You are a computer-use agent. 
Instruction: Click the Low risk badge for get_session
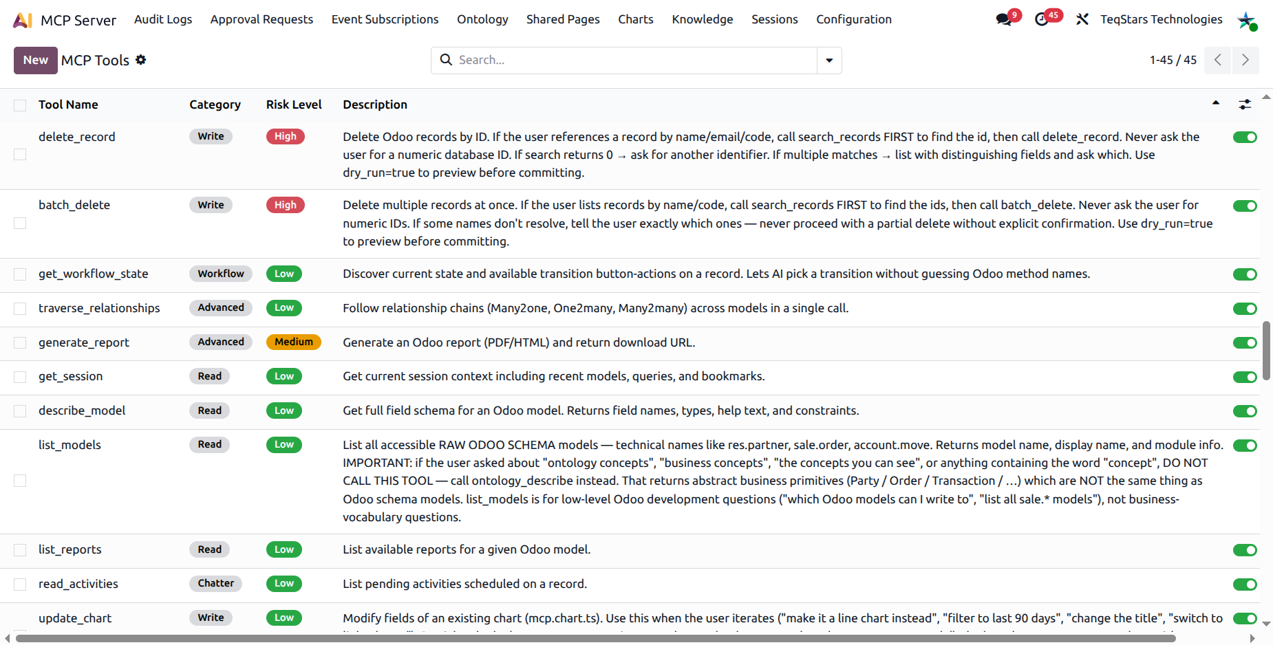284,376
